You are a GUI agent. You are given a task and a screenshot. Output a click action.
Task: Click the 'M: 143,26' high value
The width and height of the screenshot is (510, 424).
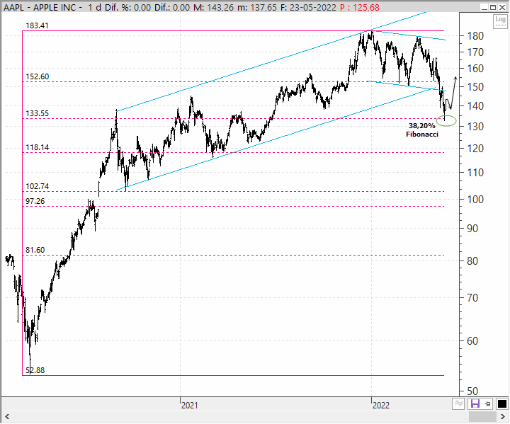tap(213, 8)
